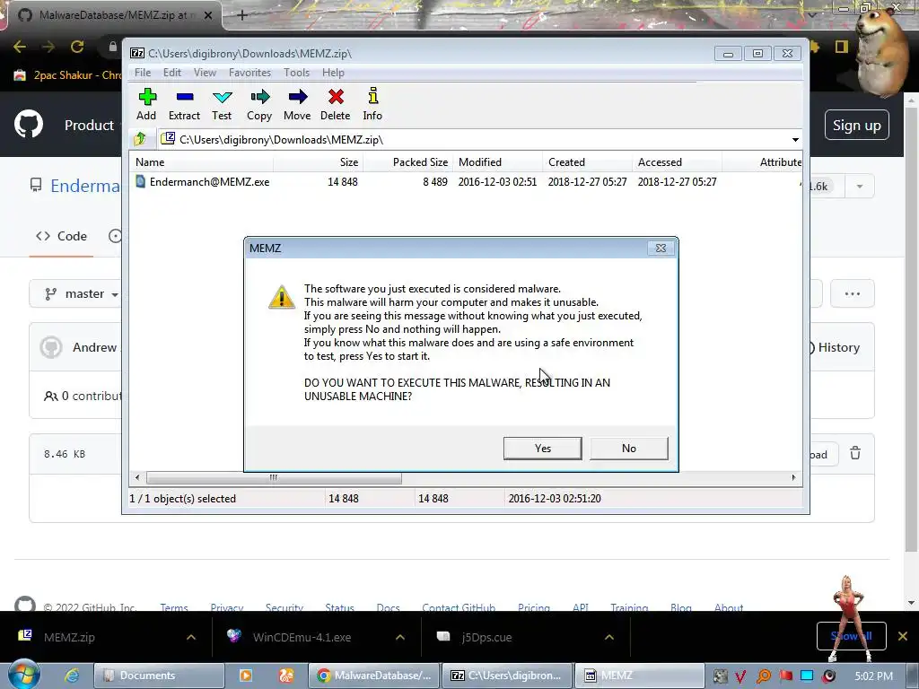Click the GitHub Sign up button
Screen dimensions: 919x689
pos(856,125)
